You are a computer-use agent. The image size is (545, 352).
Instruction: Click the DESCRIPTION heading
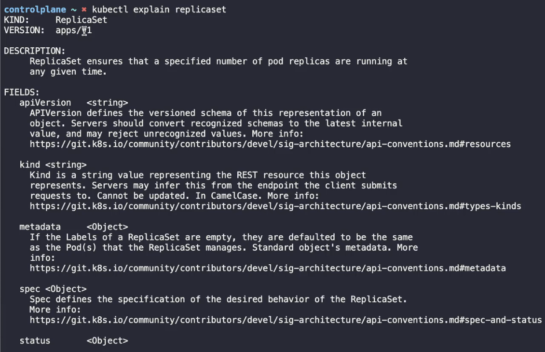point(34,51)
